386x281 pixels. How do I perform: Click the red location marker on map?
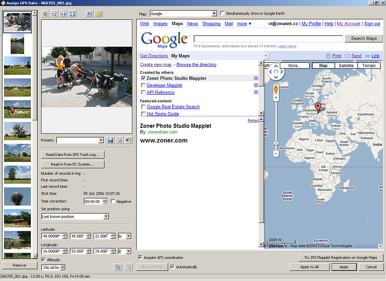pyautogui.click(x=318, y=108)
